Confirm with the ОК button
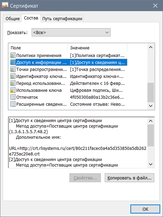Screen dimensions: 163x217 145,209
